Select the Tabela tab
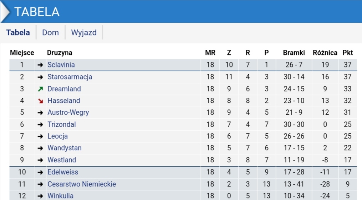362x200 pixels. 18,33
